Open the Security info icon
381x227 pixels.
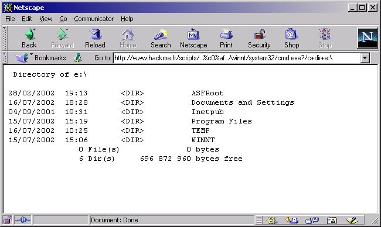259,38
